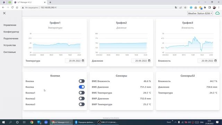Open Chrome's three-dot menu
Viewport: 222px width, 125px height.
[x=219, y=8]
